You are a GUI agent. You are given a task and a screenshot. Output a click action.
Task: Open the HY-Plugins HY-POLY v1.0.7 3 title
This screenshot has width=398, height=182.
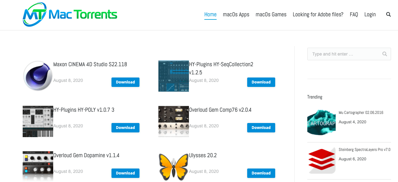[x=84, y=110]
